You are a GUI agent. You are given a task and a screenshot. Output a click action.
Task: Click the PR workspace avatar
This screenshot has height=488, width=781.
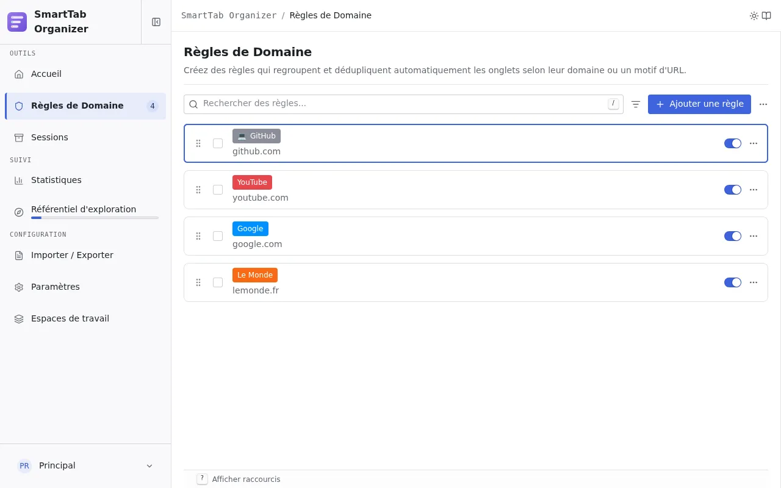(24, 466)
